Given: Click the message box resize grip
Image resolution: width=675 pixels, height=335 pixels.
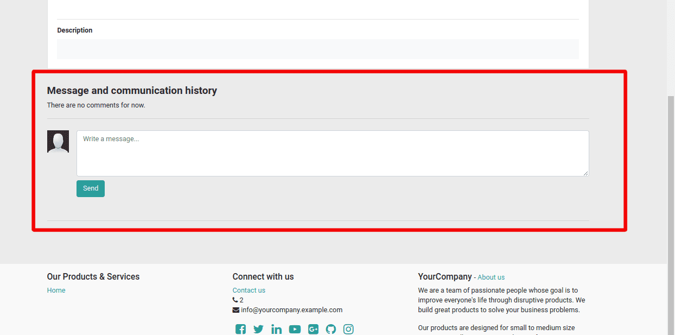Looking at the screenshot, I should [585, 173].
